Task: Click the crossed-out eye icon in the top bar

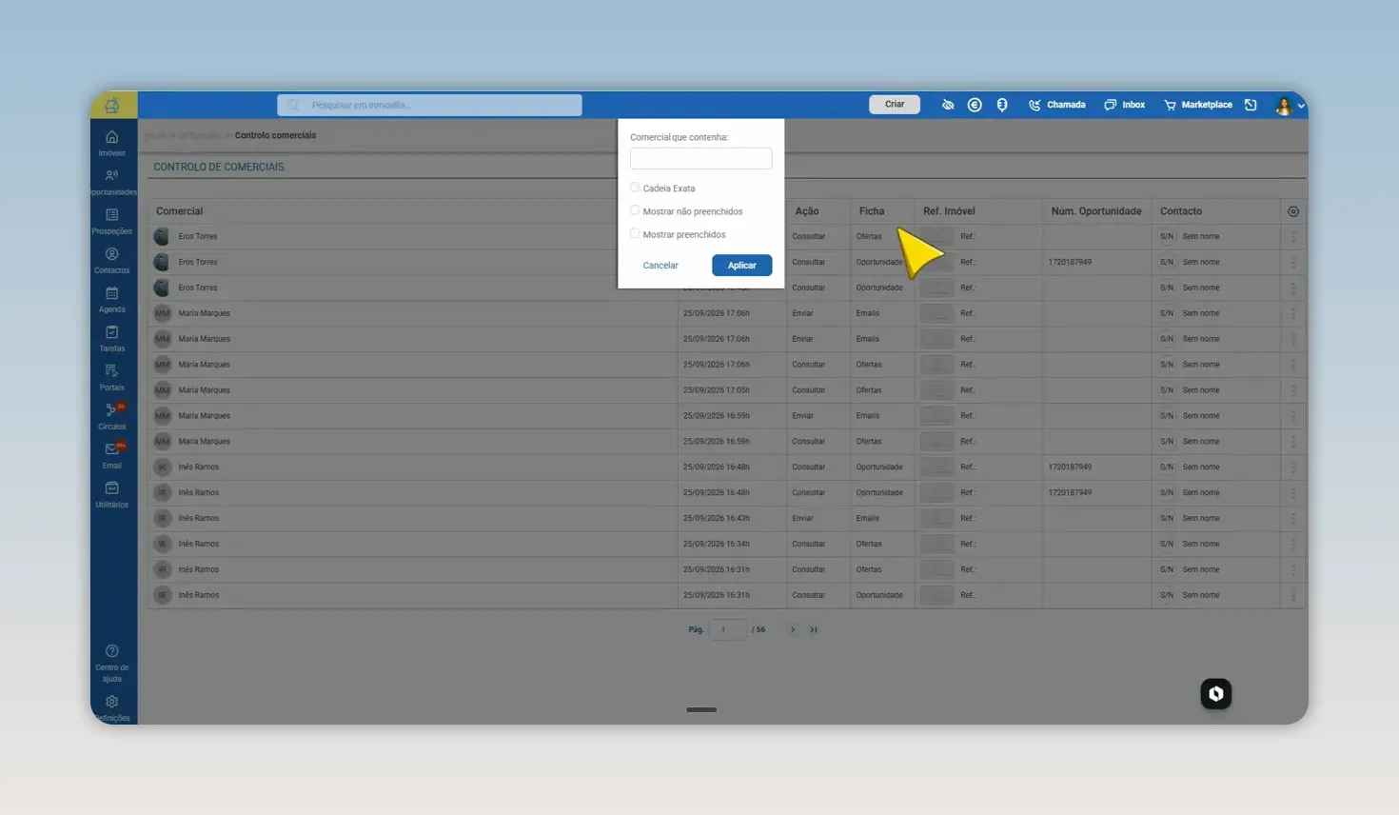Action: click(948, 105)
